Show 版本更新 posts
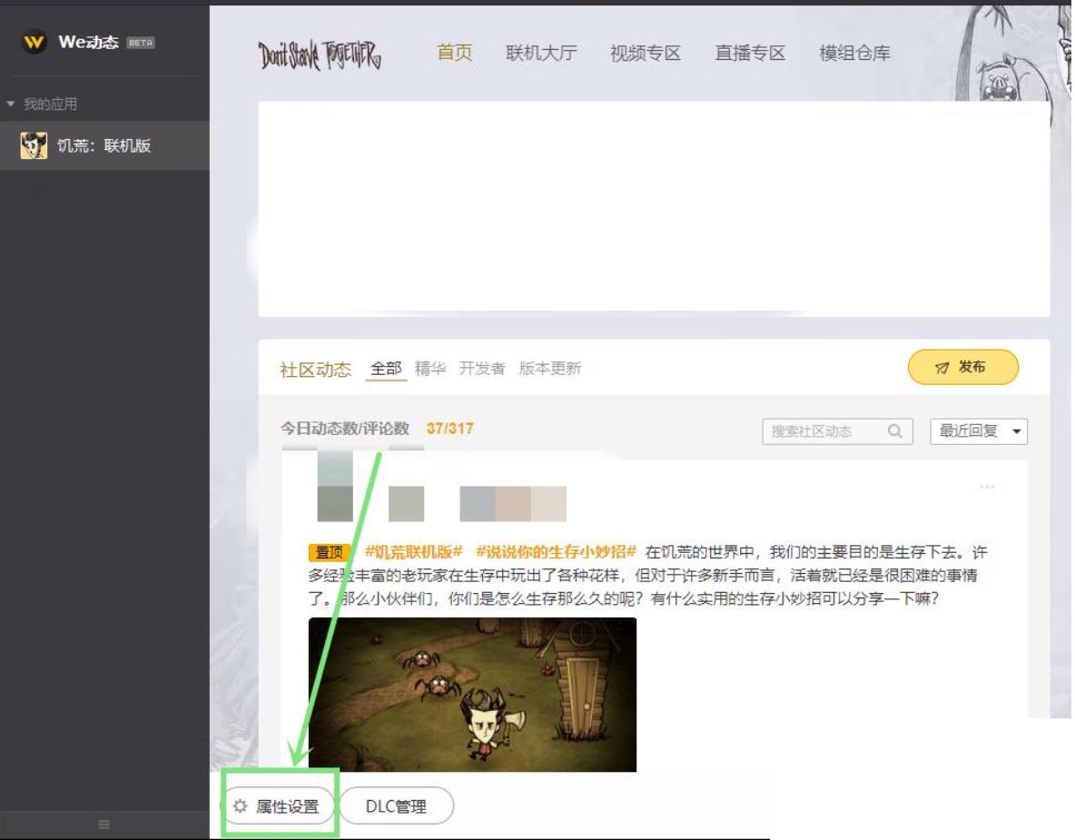The width and height of the screenshot is (1075, 840). (x=550, y=368)
